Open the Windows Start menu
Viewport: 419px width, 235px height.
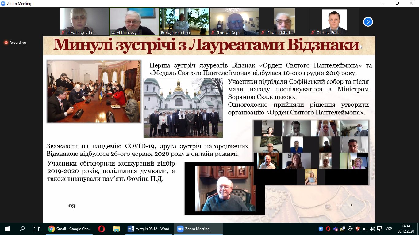(x=7, y=229)
